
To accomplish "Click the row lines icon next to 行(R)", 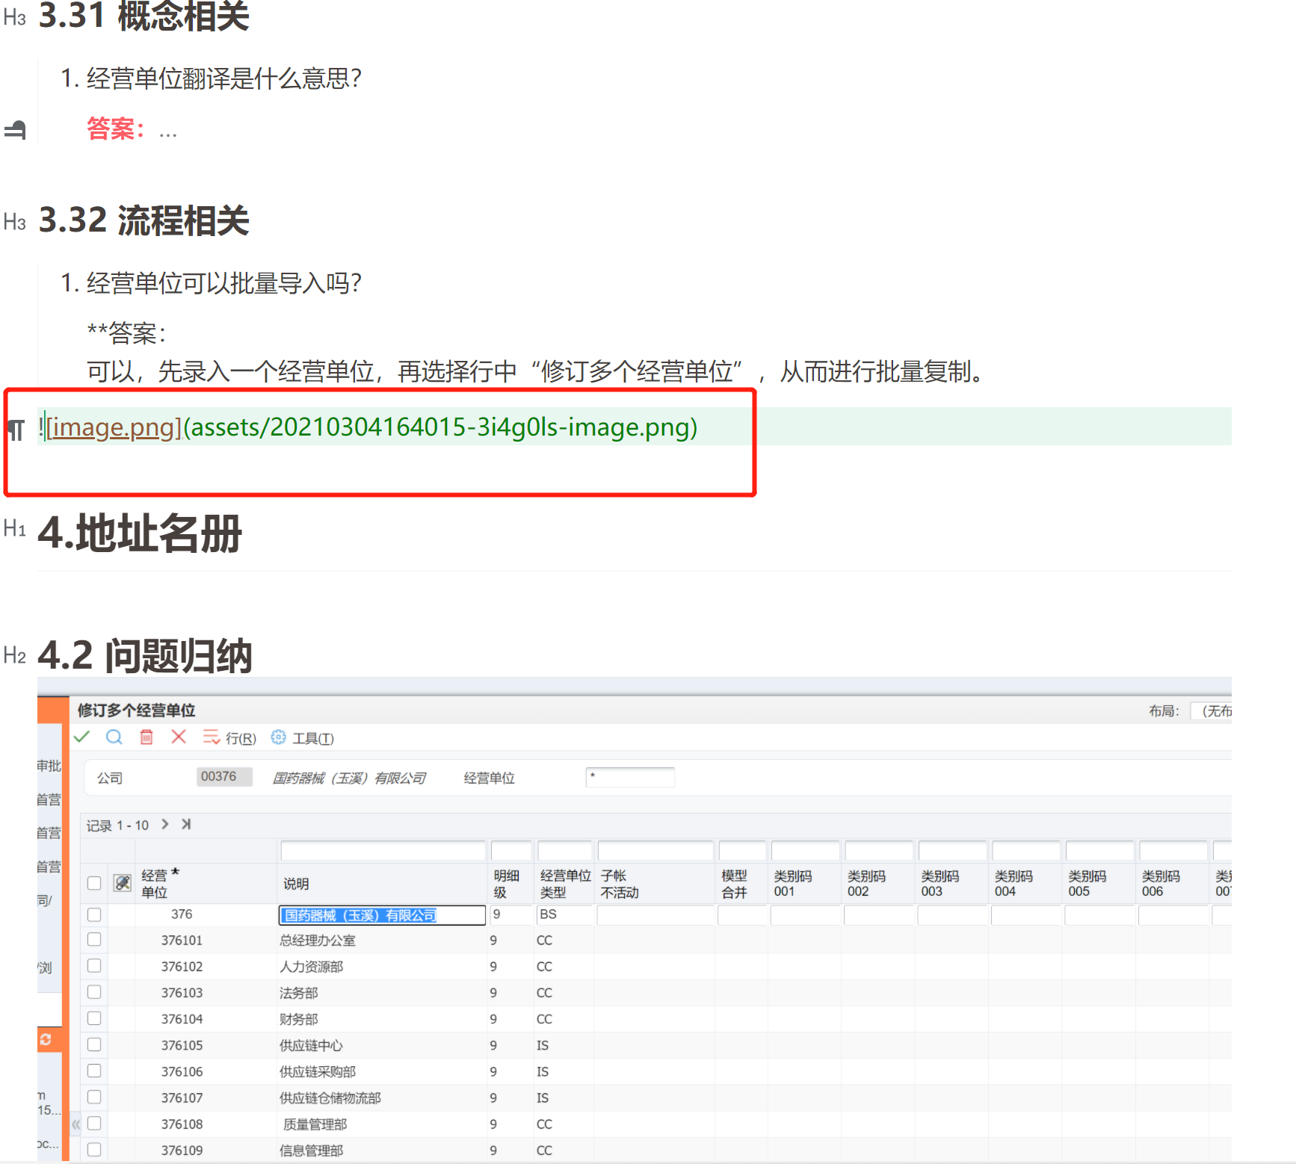I will click(212, 737).
